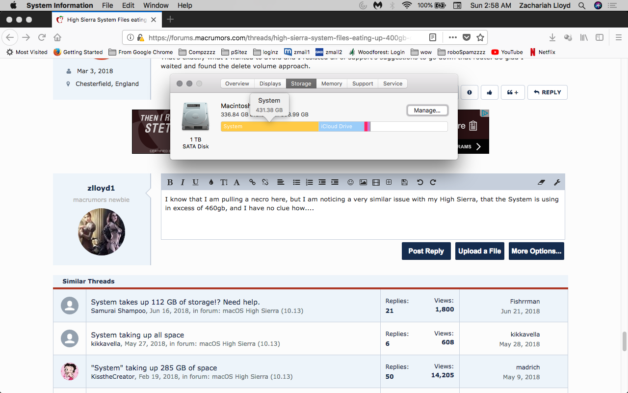Image resolution: width=628 pixels, height=393 pixels.
Task: Switch to the Memory tab
Action: [332, 84]
